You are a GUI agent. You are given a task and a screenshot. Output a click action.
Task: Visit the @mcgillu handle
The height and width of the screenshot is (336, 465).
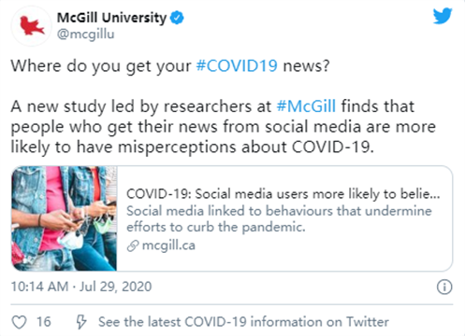click(x=85, y=35)
